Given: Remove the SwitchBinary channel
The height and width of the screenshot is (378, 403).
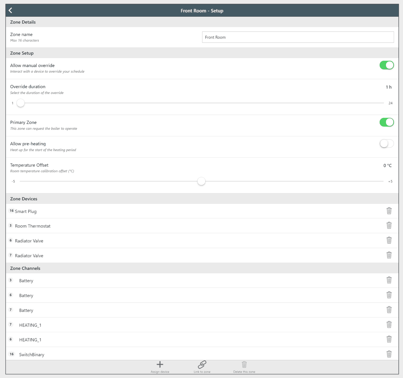Looking at the screenshot, I should (389, 354).
